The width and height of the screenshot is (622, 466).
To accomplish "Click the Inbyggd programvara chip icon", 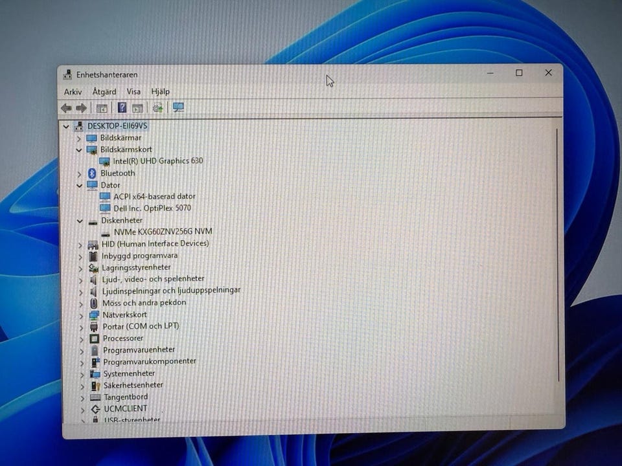I will [x=93, y=256].
